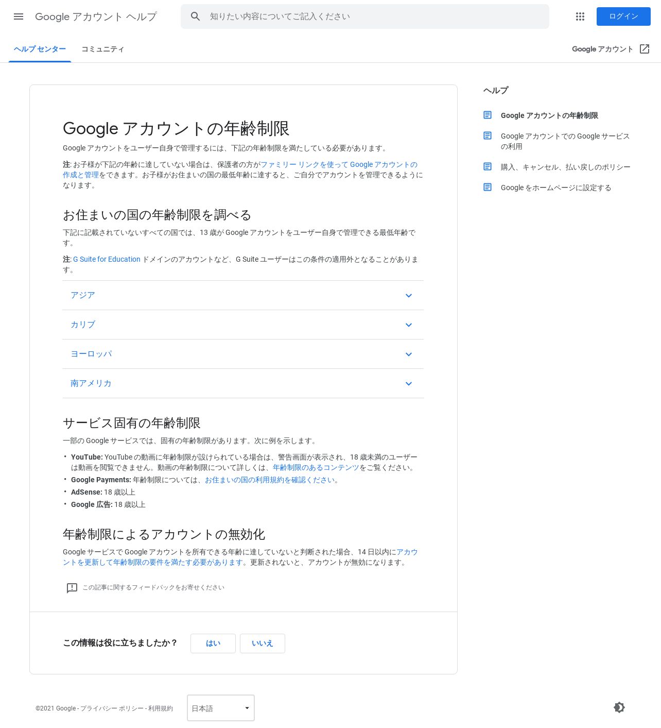Click the カリブ region label

(x=83, y=325)
